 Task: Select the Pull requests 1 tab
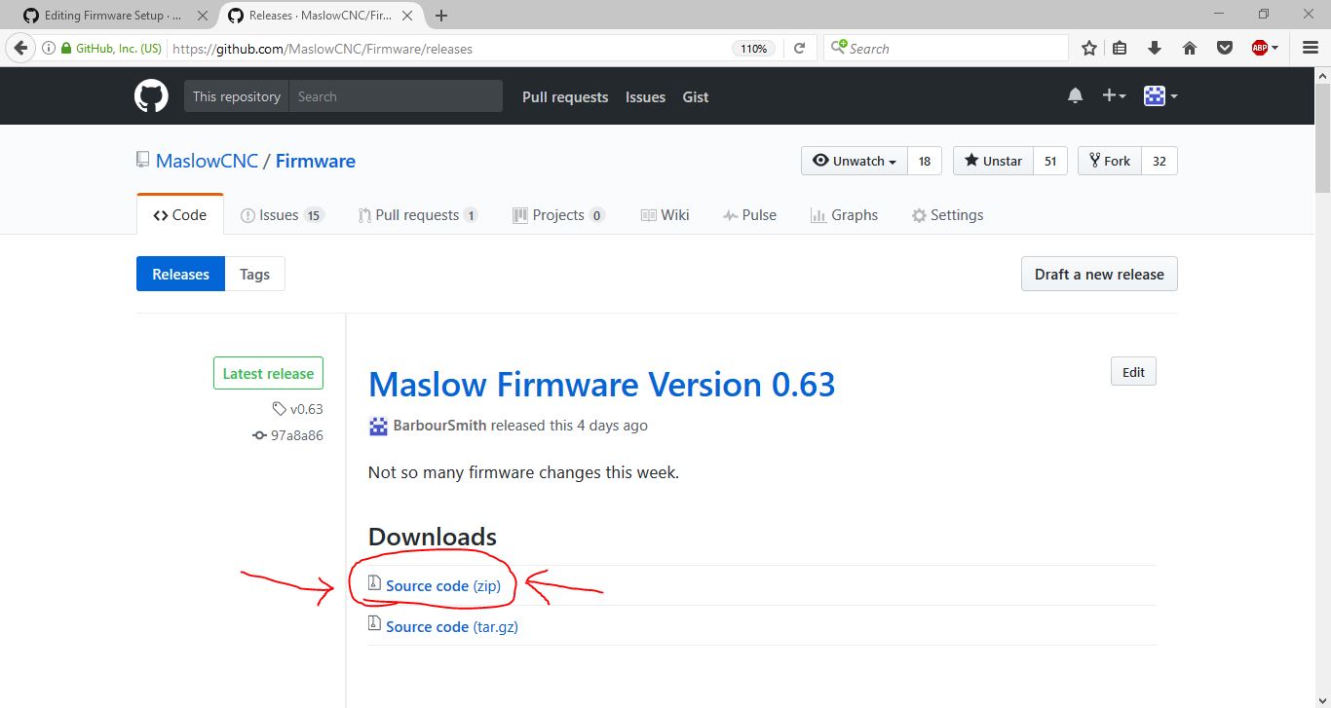pos(418,215)
